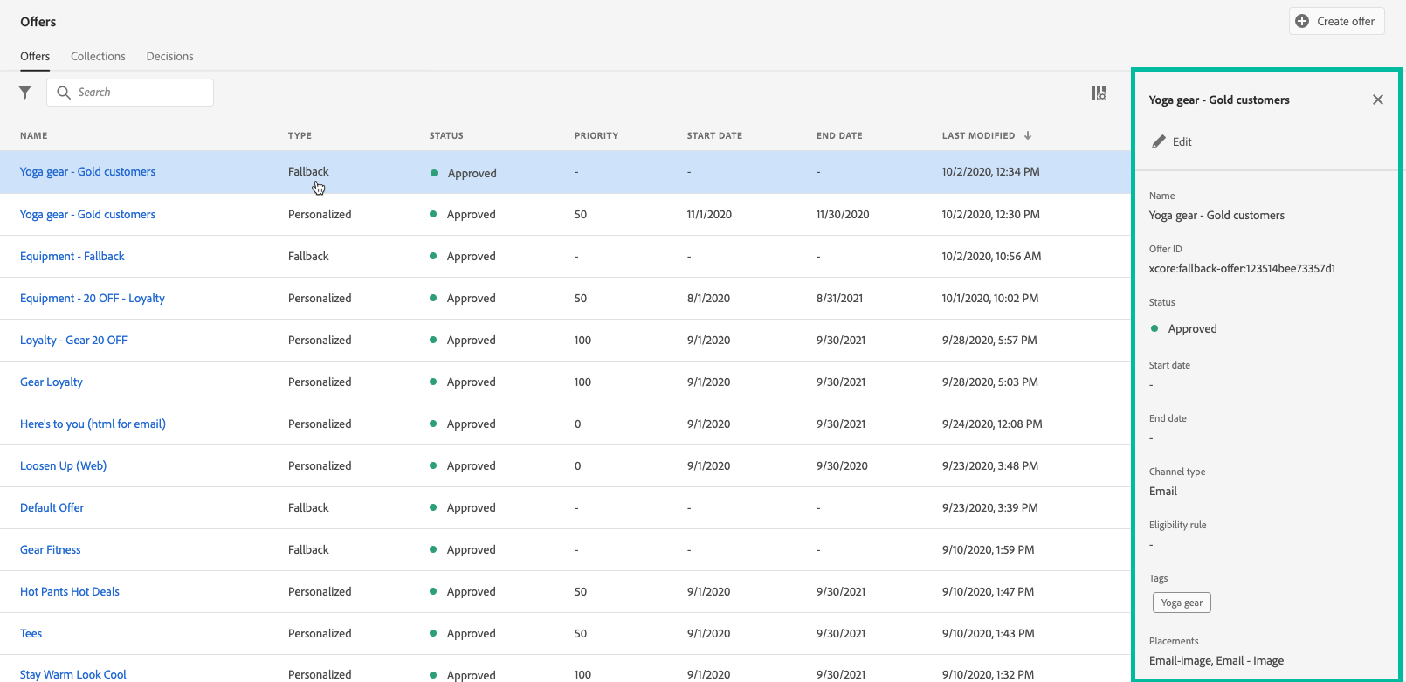This screenshot has height=682, width=1406.
Task: Switch to the Collections tab
Action: coord(98,56)
